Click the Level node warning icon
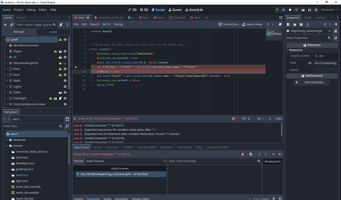Screen dimensions: 341x200 [60, 40]
